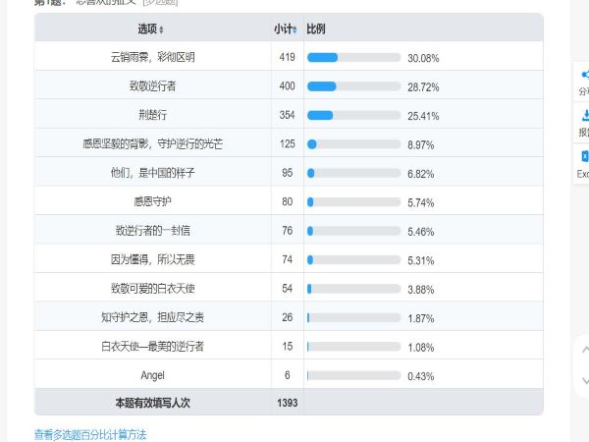Click the 致敬可爱的白衣天使 option
Screen dimensions: 589x442
(x=152, y=288)
